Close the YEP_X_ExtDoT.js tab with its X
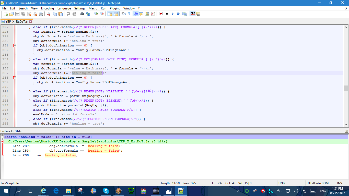This screenshot has width=349, height=196. 30,21
